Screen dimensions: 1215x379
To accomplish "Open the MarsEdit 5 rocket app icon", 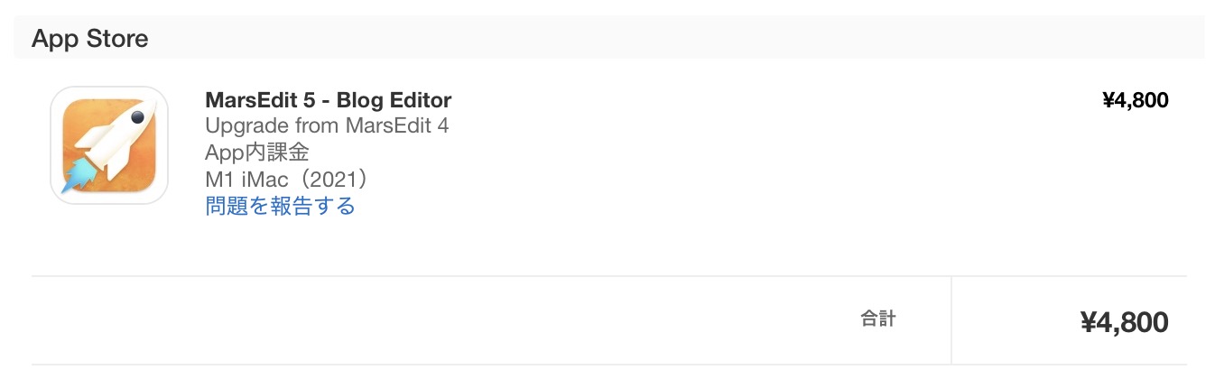I will pyautogui.click(x=109, y=145).
